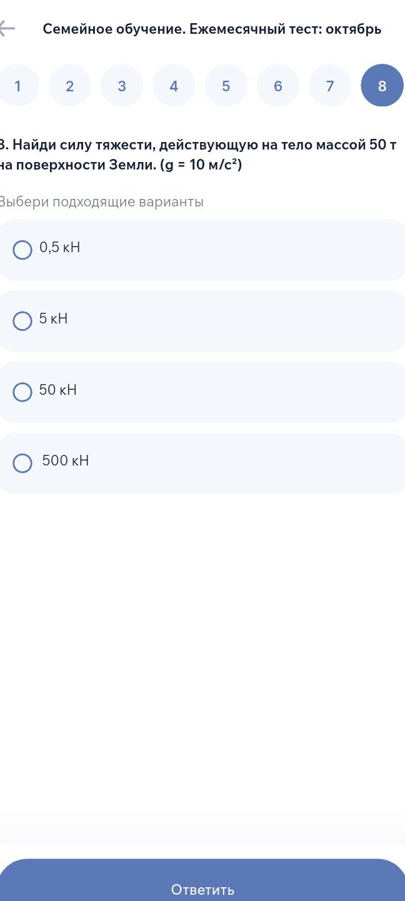Jump to question number 5
405x901 pixels.
click(x=226, y=86)
